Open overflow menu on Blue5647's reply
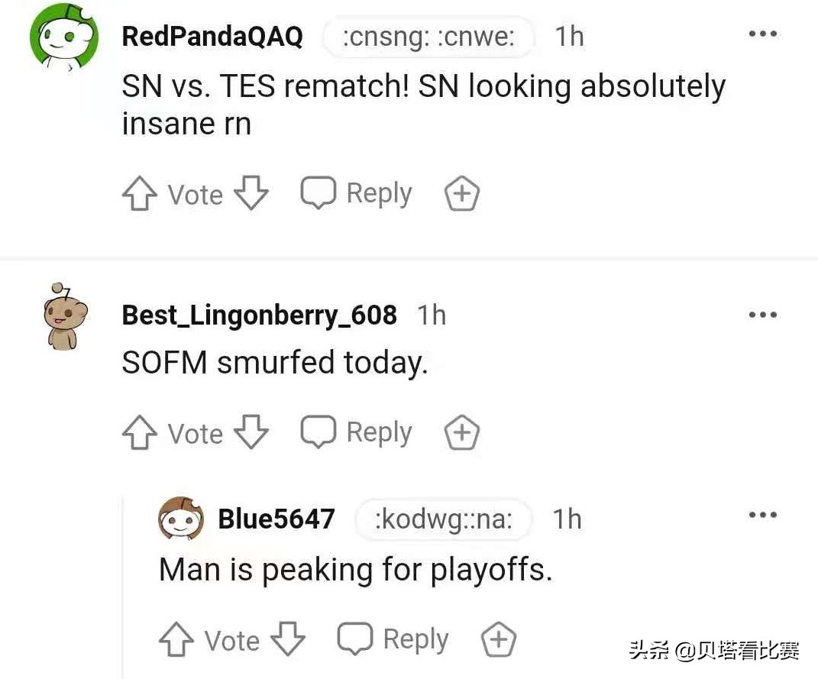Viewport: 818px width, 679px height. (762, 516)
